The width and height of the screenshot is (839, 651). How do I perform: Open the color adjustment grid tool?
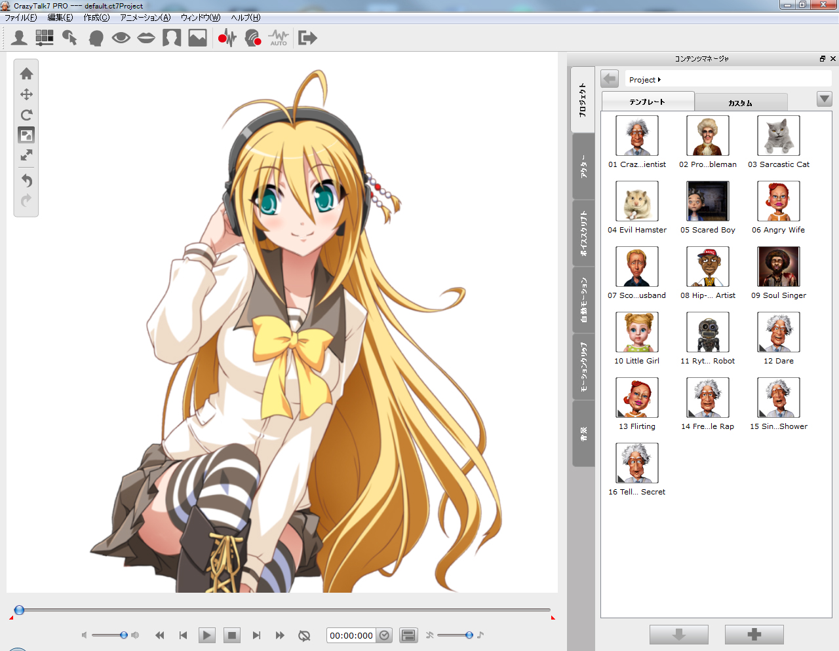click(45, 38)
